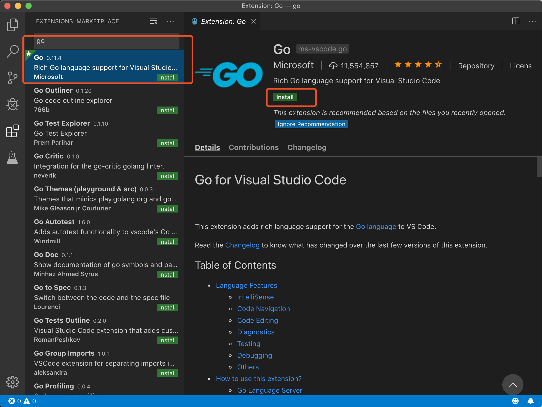Open extensions panel More Actions ellipsis
This screenshot has height=407, width=542.
(x=170, y=21)
